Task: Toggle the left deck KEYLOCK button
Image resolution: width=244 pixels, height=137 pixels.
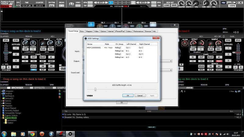Action: pos(34,66)
